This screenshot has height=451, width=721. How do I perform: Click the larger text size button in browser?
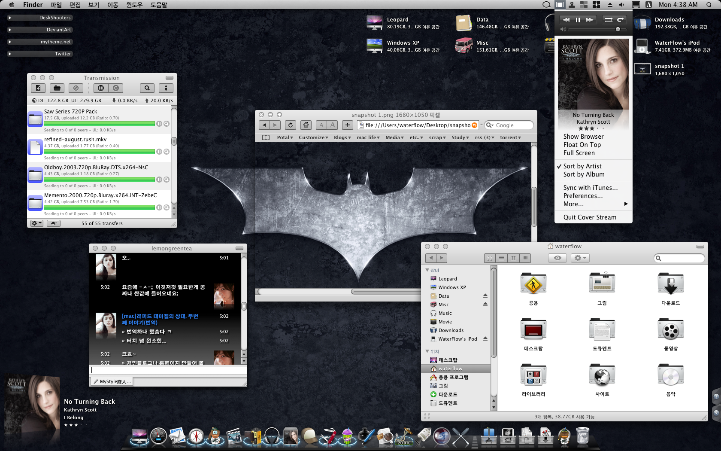333,125
